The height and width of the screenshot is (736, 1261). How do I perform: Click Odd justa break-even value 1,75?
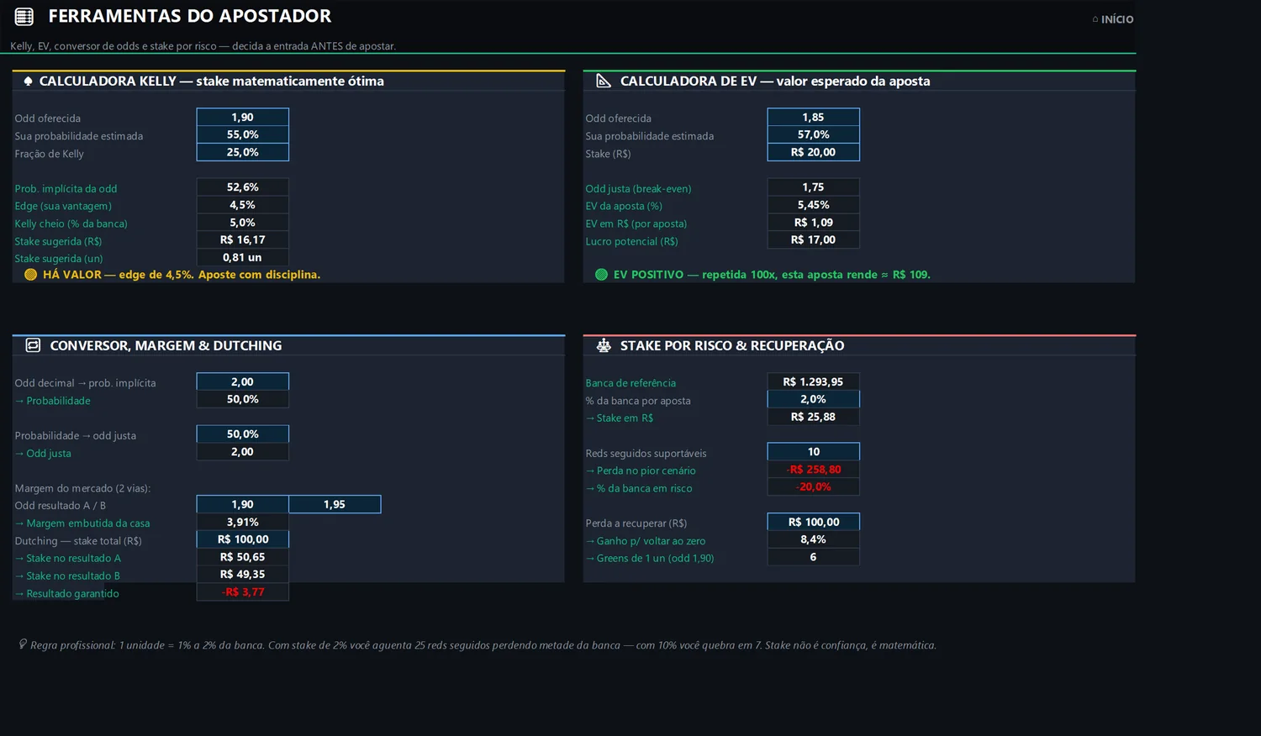tap(814, 187)
